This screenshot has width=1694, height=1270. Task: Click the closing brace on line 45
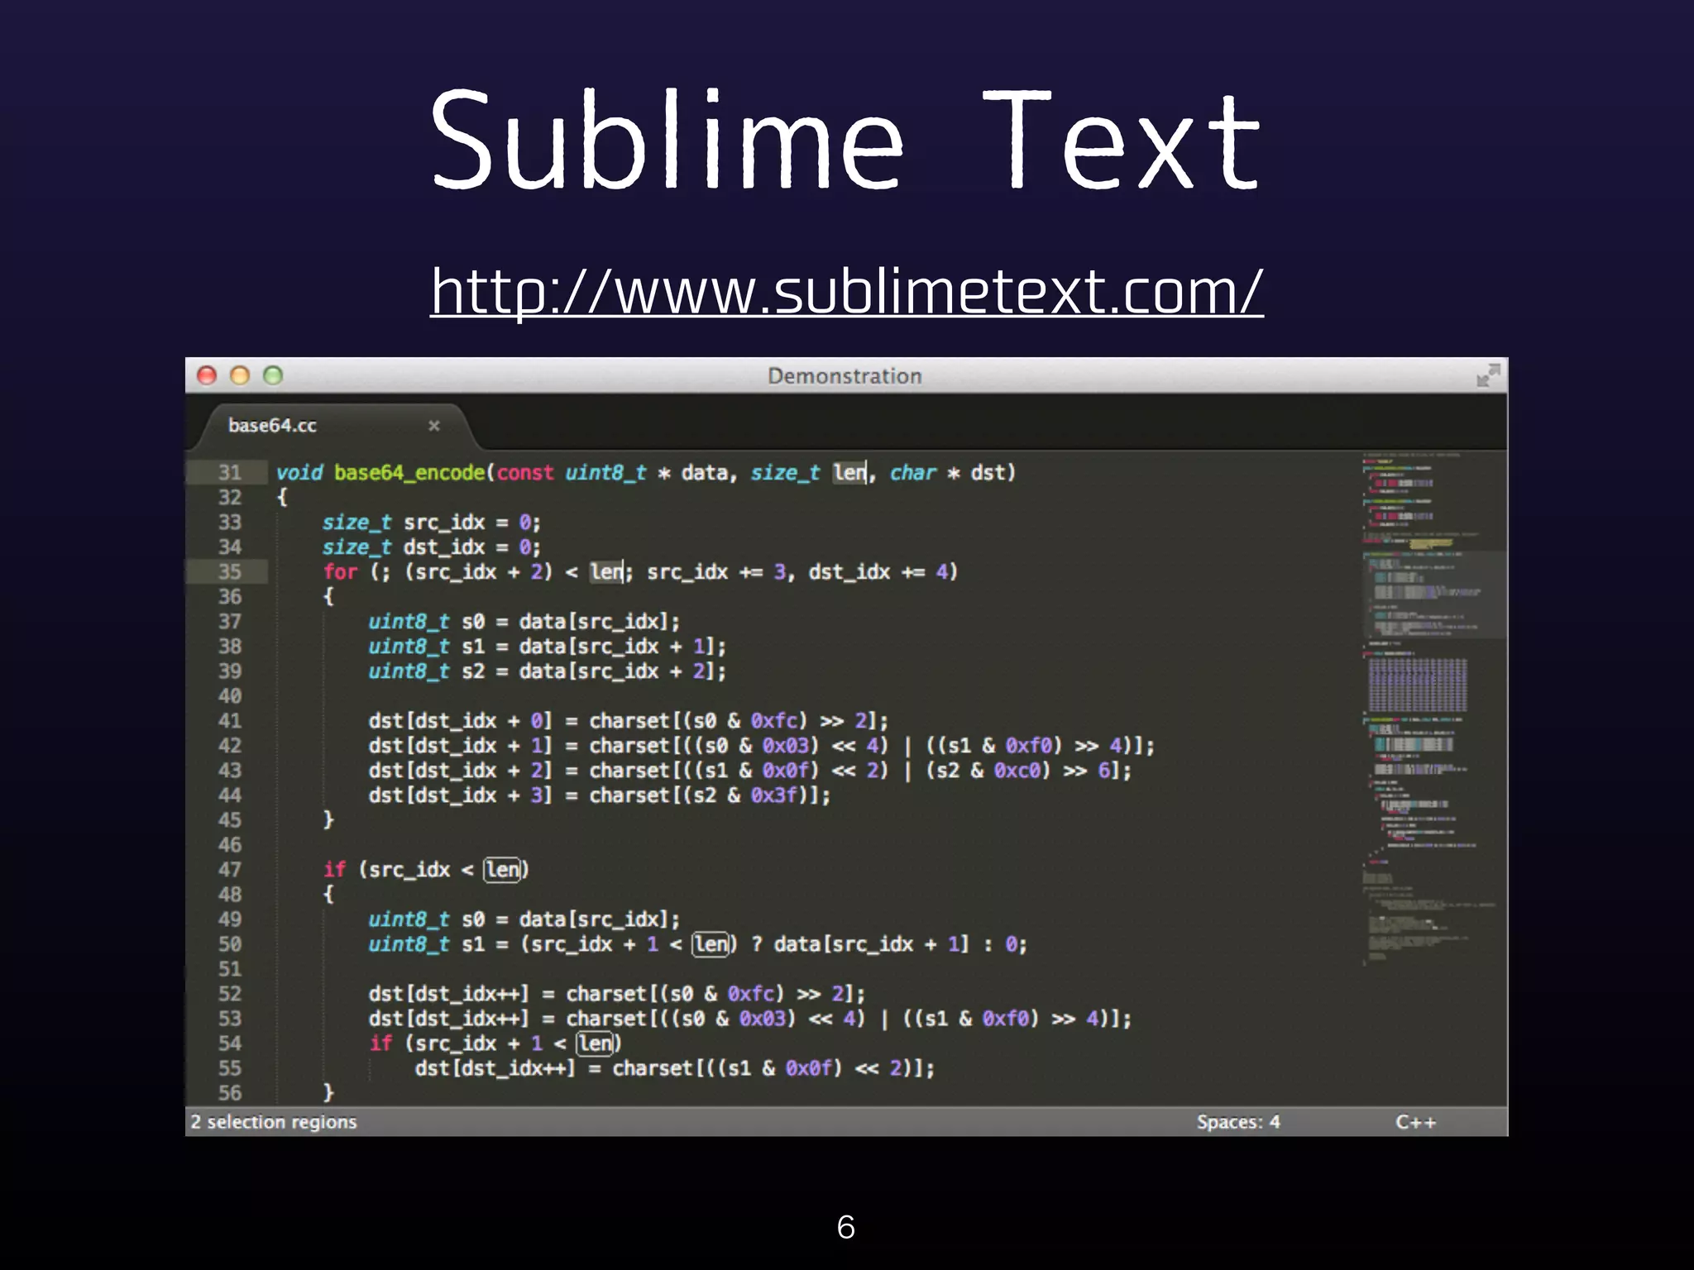pos(328,819)
